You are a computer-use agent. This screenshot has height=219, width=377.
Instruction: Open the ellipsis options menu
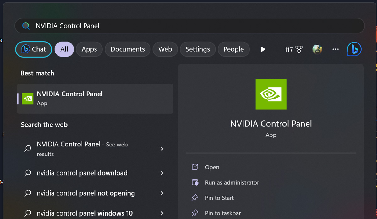point(336,49)
